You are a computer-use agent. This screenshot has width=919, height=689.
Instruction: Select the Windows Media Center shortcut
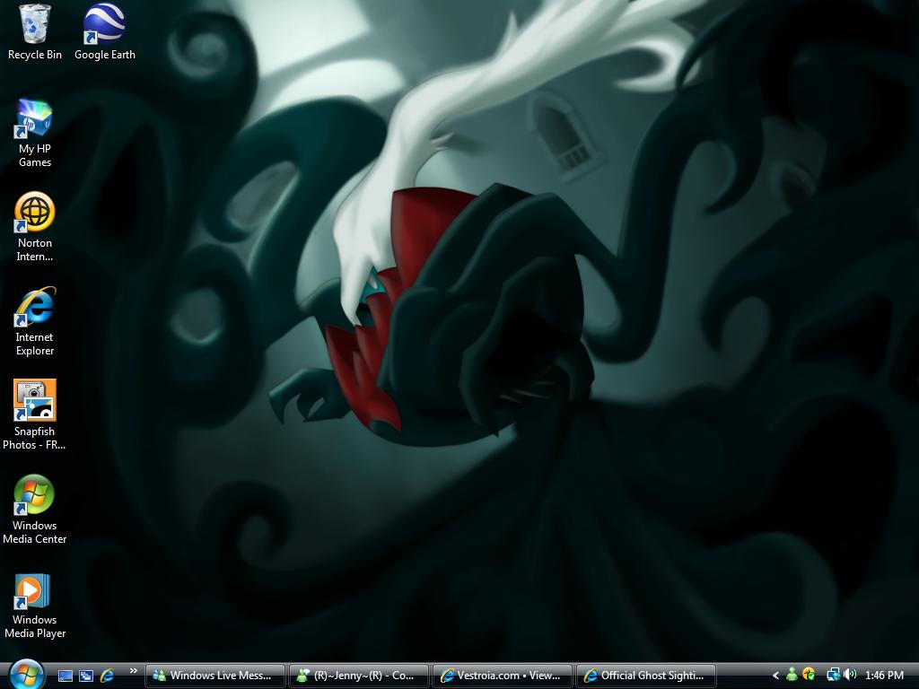click(x=35, y=510)
